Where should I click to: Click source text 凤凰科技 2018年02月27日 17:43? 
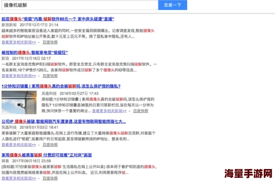tap(70, 94)
